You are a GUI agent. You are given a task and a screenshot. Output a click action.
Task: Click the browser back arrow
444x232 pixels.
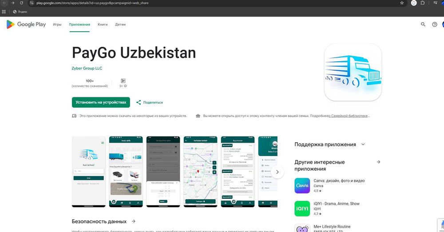point(4,3)
